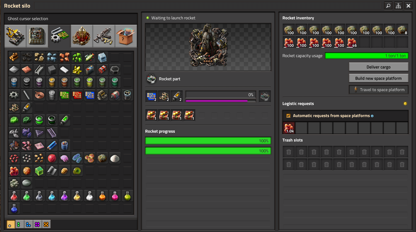This screenshot has height=232, width=416.
Task: Select the copper cable item
Action: tap(39, 95)
